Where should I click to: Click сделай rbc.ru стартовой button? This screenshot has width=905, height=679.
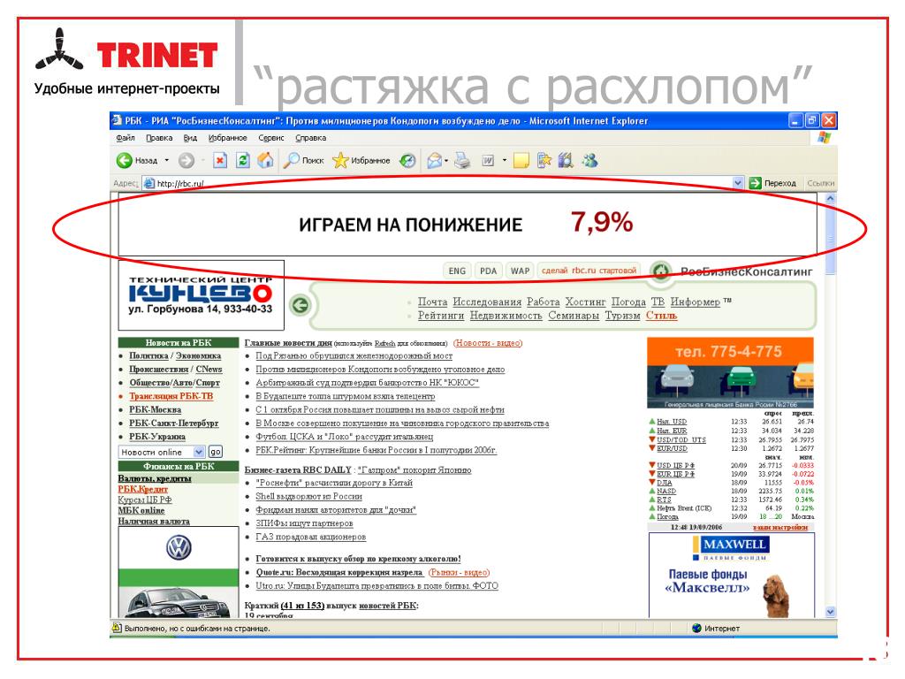589,271
